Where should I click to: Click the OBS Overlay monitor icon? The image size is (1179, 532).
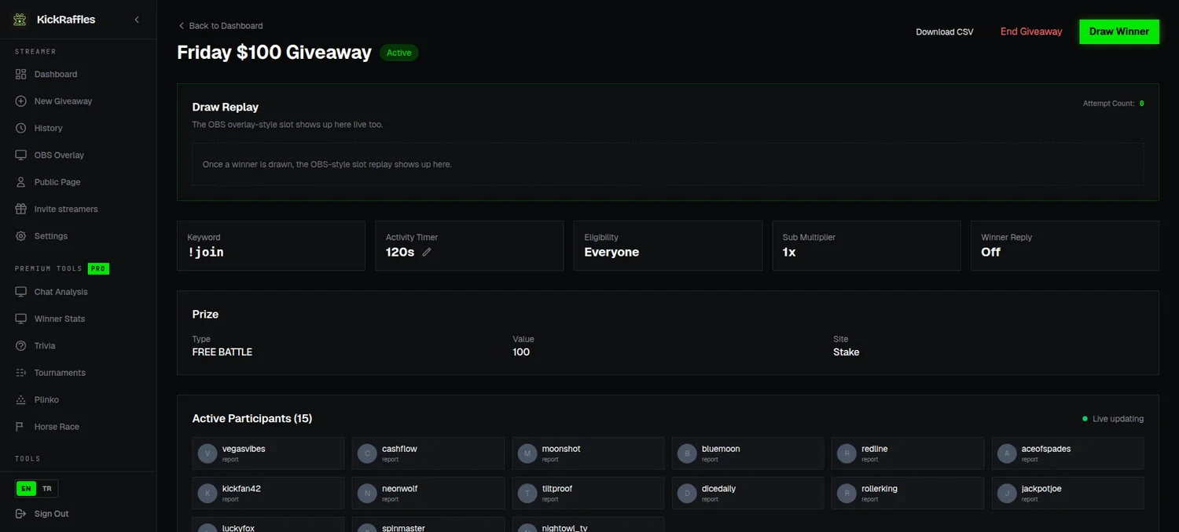coord(21,155)
